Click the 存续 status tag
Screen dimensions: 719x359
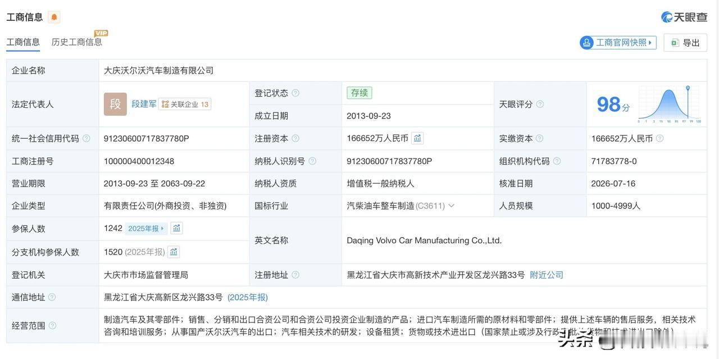tap(359, 93)
